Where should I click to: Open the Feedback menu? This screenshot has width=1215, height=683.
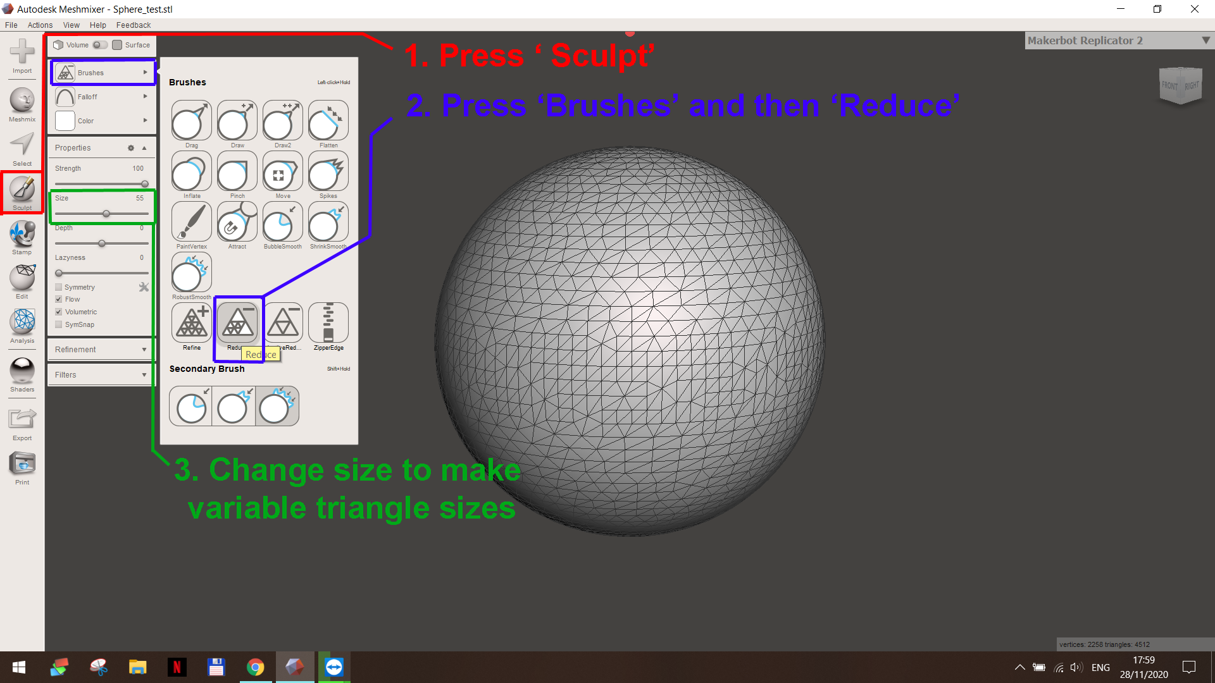(x=133, y=25)
